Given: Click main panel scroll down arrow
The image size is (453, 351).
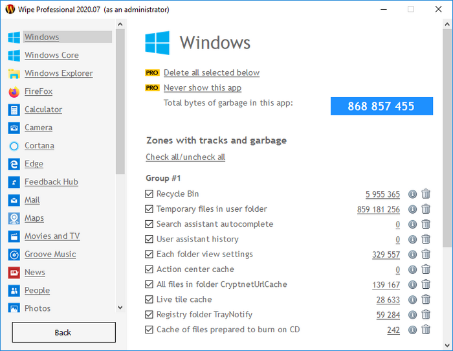Looking at the screenshot, I should 447,345.
